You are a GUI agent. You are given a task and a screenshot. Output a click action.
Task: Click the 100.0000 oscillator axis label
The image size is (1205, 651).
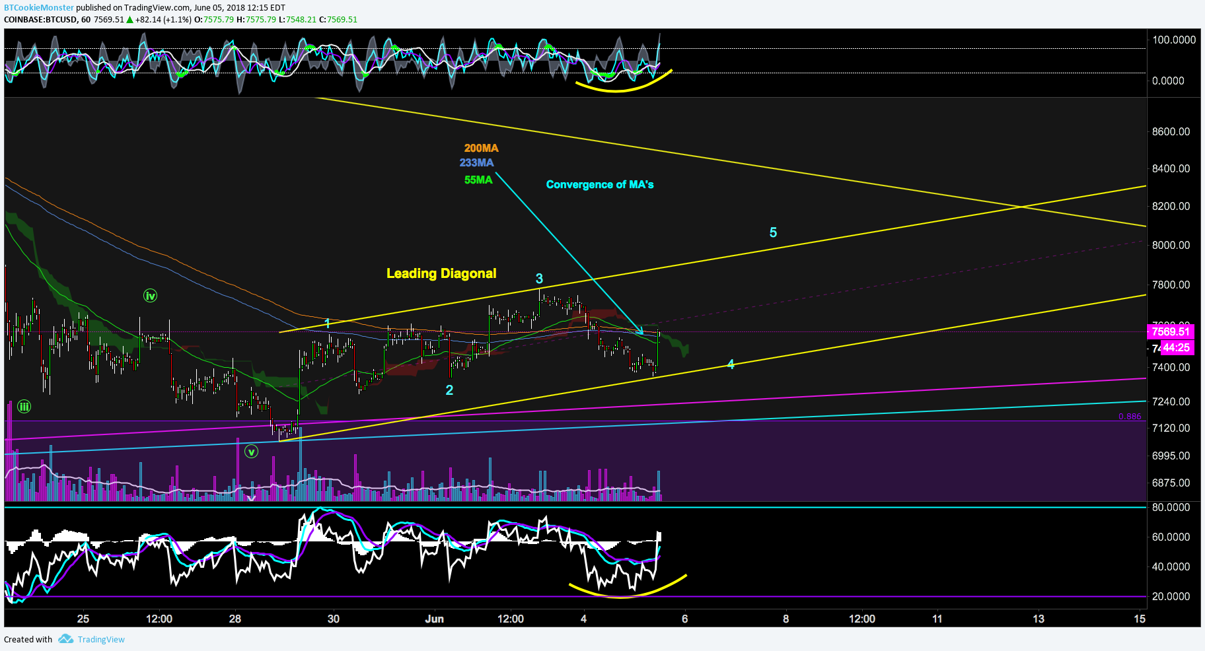pyautogui.click(x=1174, y=40)
